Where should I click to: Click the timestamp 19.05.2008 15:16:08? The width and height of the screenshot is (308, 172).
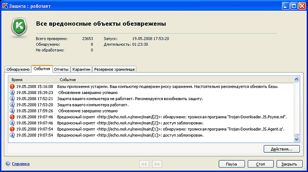tap(35, 86)
